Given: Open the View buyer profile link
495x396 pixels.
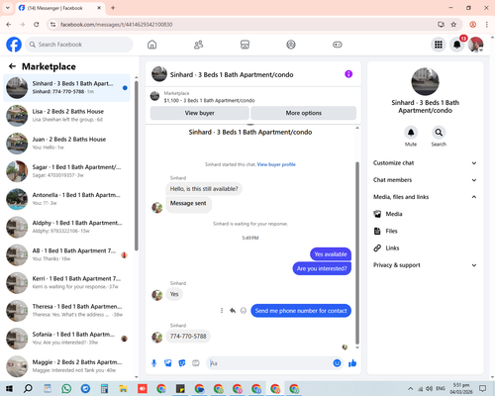Looking at the screenshot, I should pyautogui.click(x=276, y=164).
